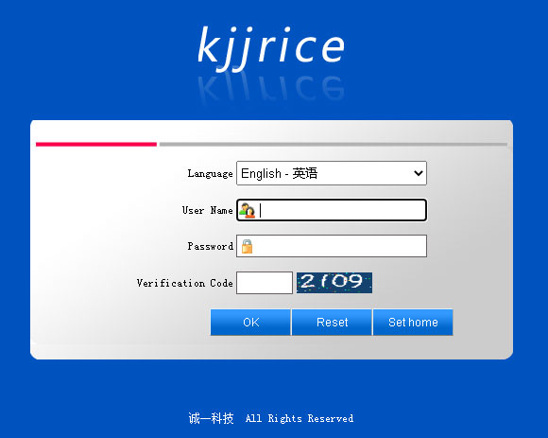Refresh the 2f09 captcha image
The width and height of the screenshot is (548, 438).
tap(334, 283)
